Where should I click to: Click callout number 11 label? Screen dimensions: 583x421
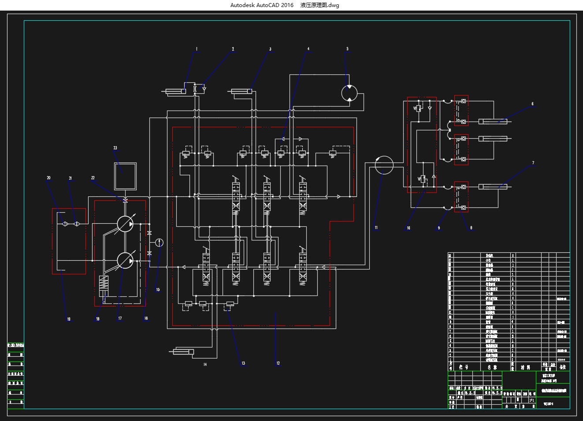tap(376, 228)
